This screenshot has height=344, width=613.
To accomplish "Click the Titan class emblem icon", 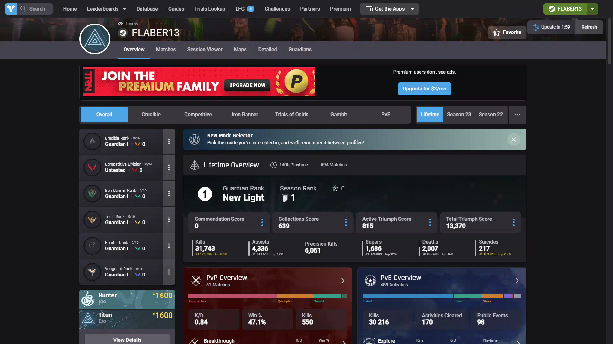I will tap(88, 319).
